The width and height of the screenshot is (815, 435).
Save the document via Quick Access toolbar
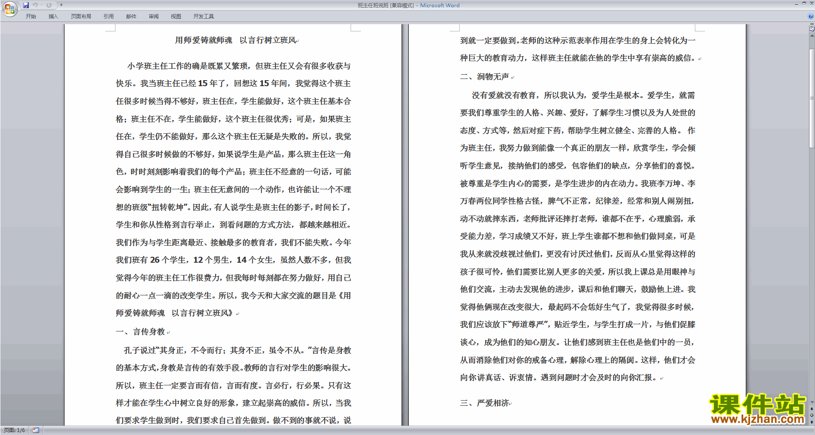pos(26,5)
